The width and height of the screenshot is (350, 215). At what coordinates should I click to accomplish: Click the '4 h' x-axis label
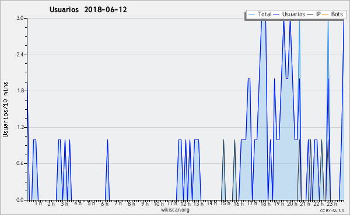click(x=78, y=203)
